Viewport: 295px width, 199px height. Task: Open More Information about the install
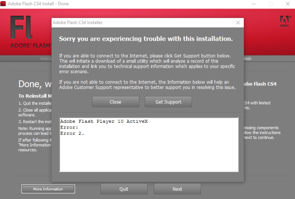tap(48, 189)
